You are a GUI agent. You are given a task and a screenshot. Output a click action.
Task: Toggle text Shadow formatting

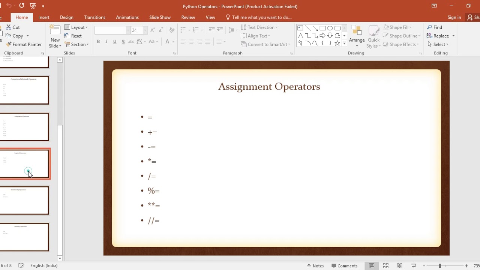click(x=123, y=42)
